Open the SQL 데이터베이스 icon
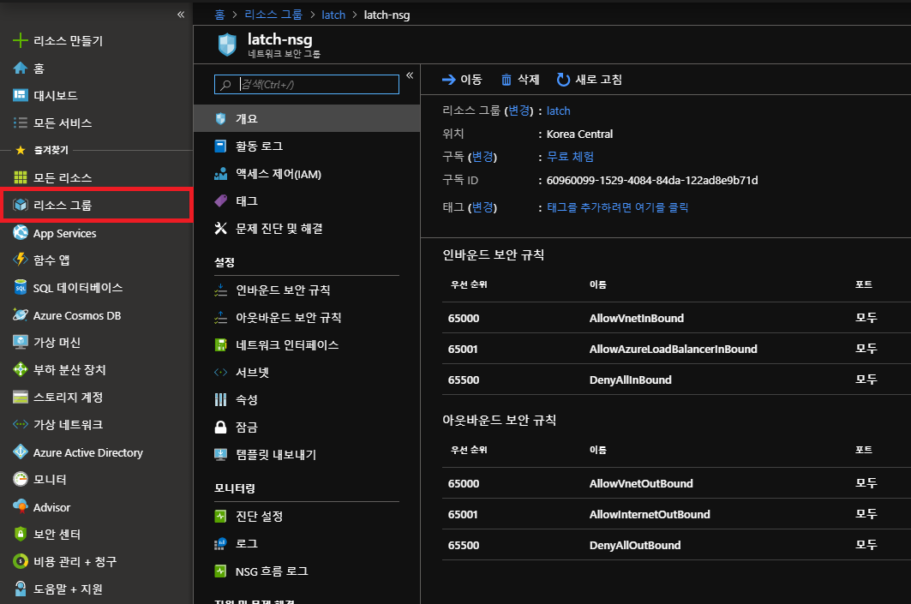The height and width of the screenshot is (604, 911). coord(21,287)
